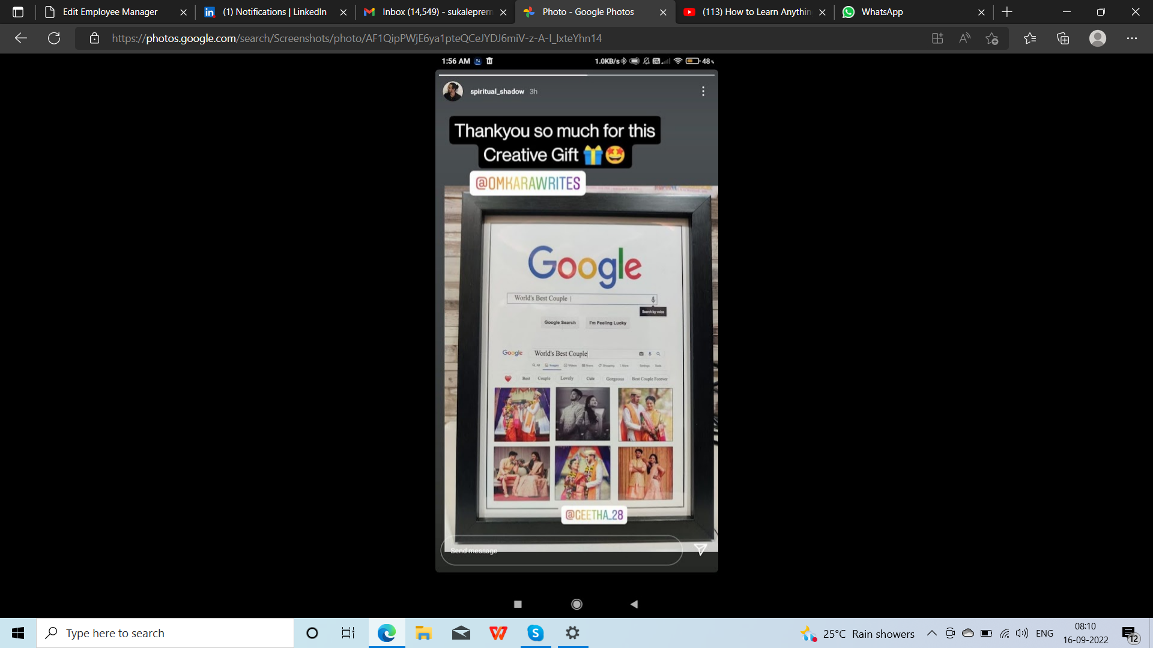Show hidden system tray icons
1153x648 pixels.
pyautogui.click(x=931, y=633)
